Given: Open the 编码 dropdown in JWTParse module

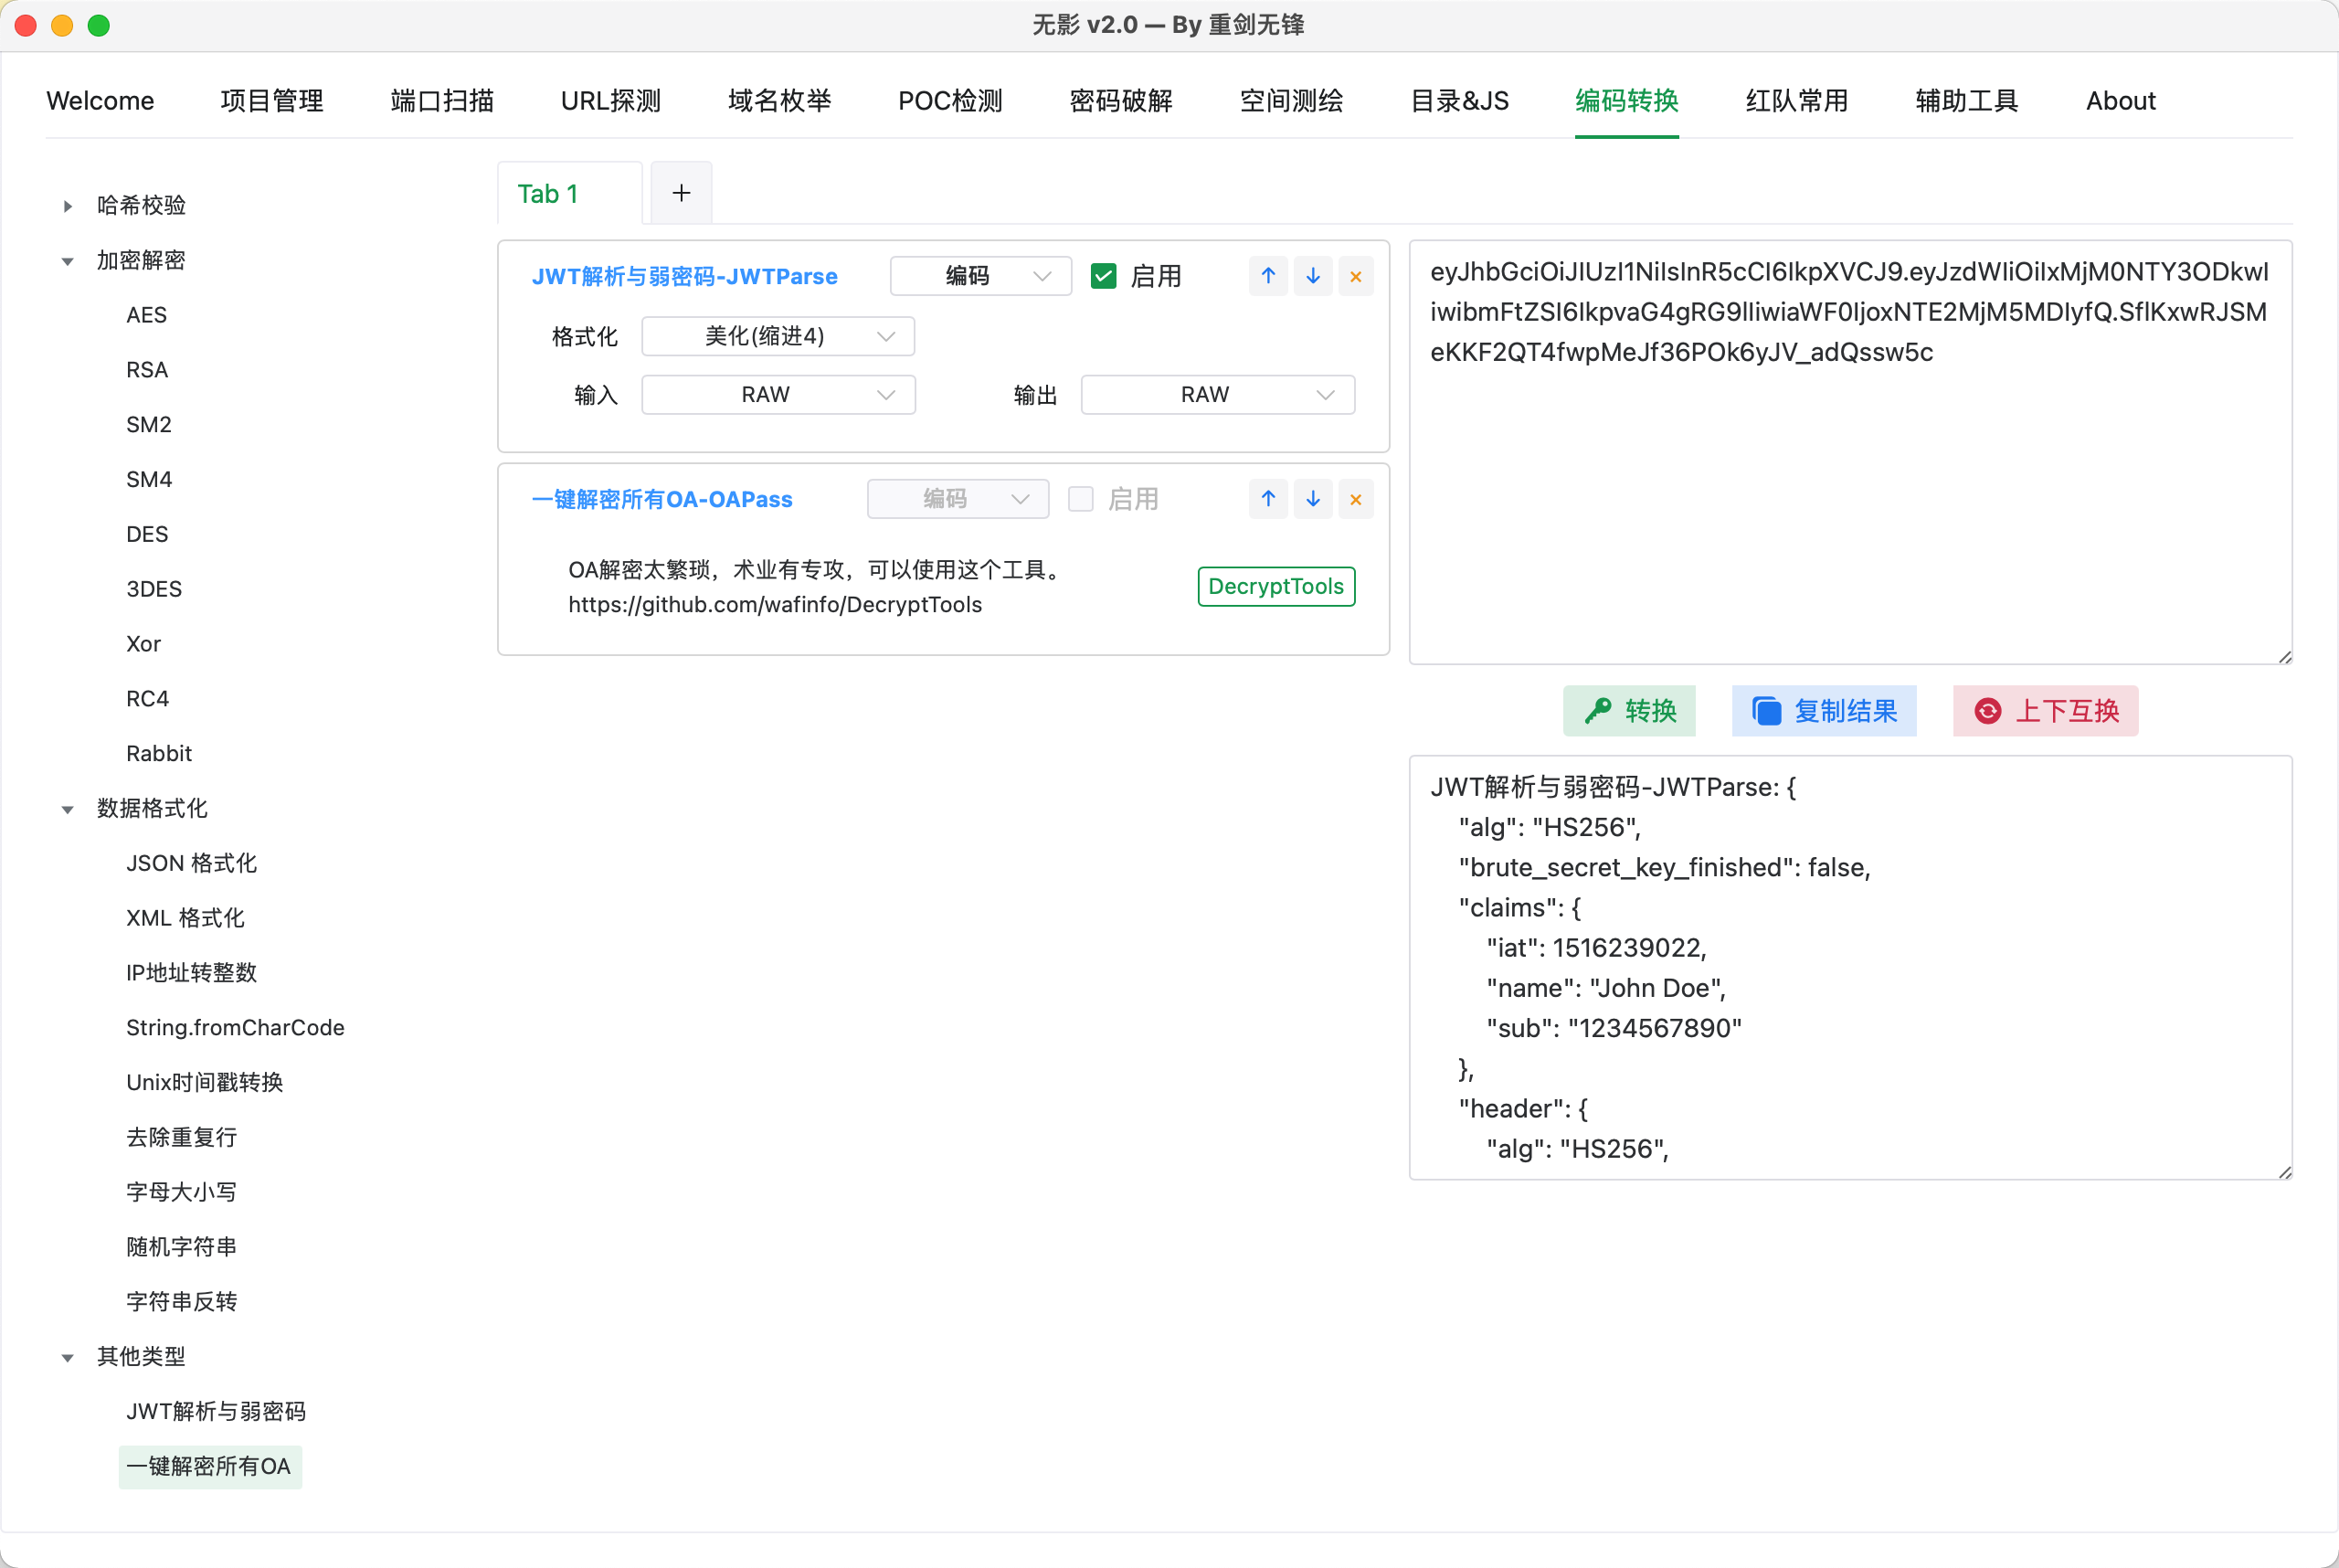Looking at the screenshot, I should [x=980, y=276].
